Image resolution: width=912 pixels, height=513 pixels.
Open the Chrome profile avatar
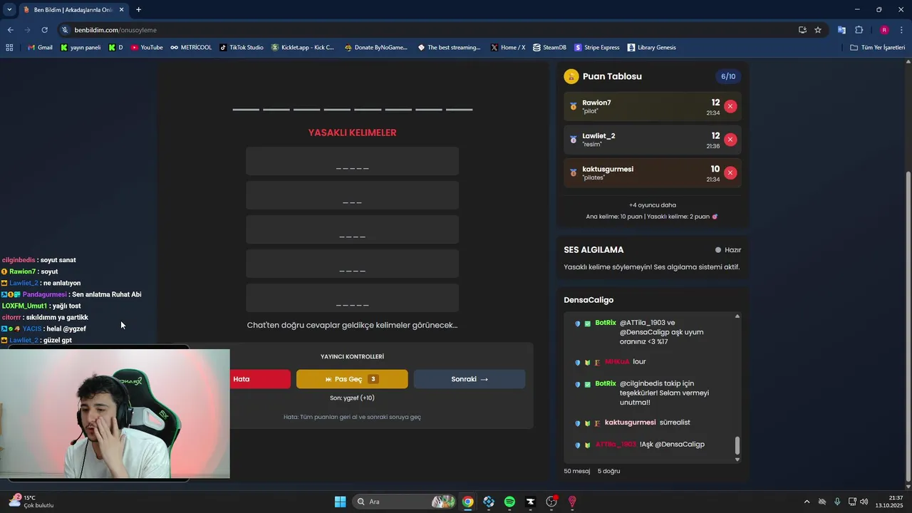[884, 30]
